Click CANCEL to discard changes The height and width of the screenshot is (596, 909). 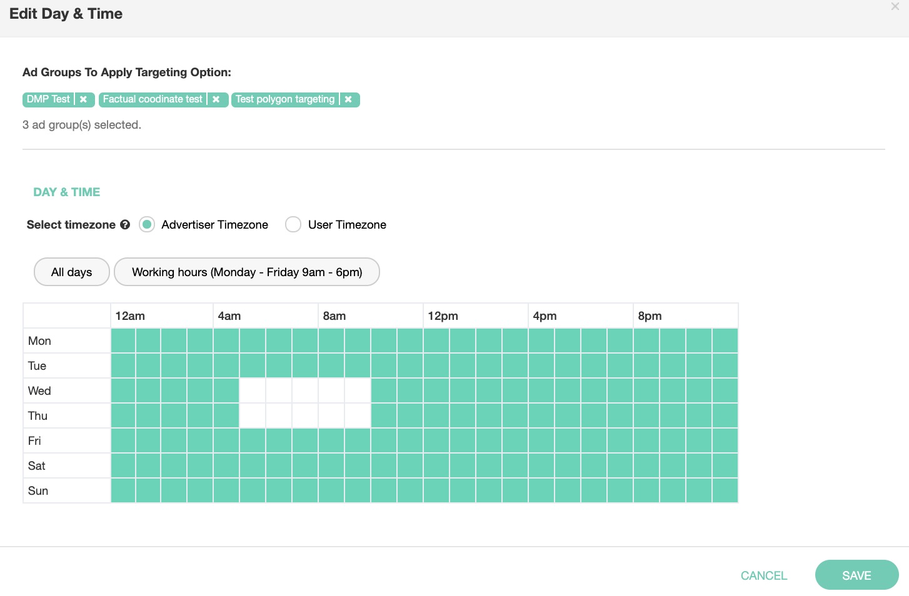point(763,576)
